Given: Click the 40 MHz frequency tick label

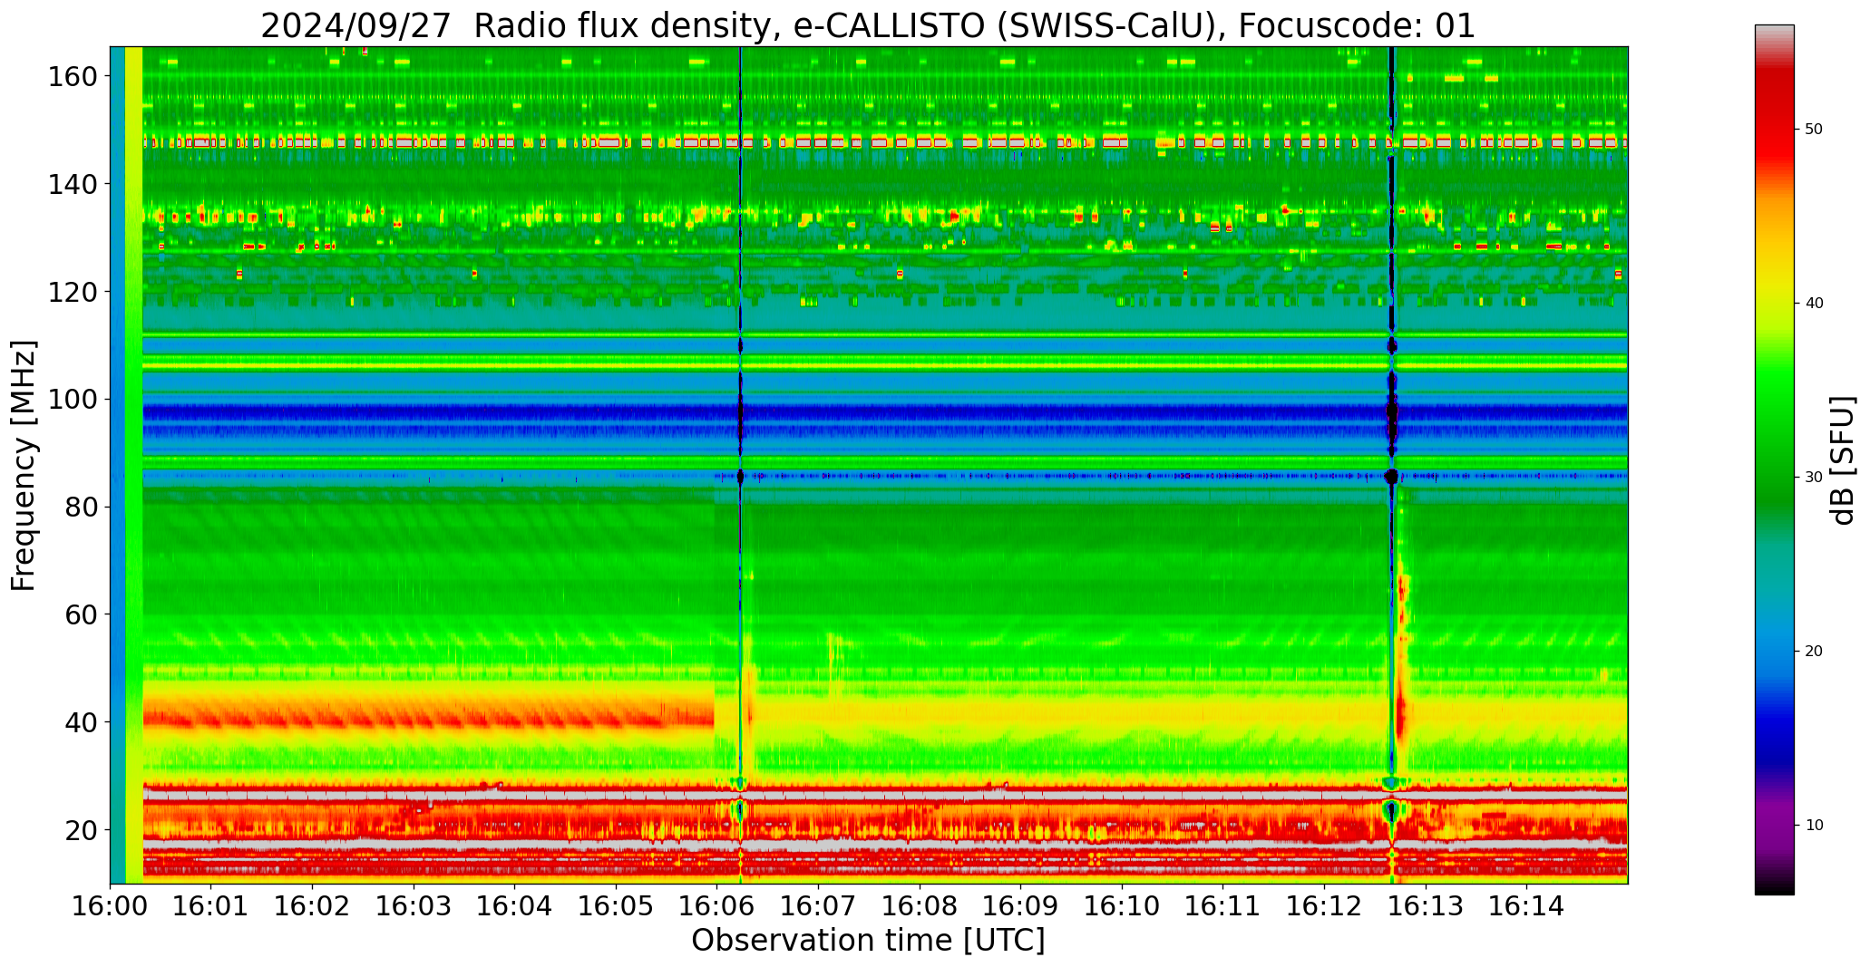Looking at the screenshot, I should (81, 722).
